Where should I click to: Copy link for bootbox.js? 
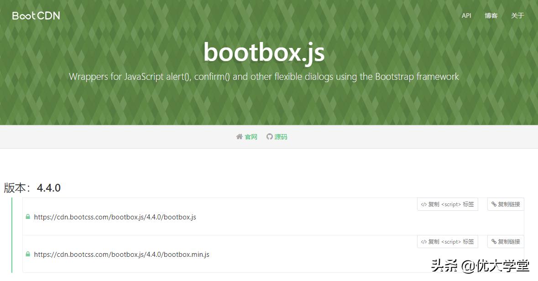coord(506,204)
